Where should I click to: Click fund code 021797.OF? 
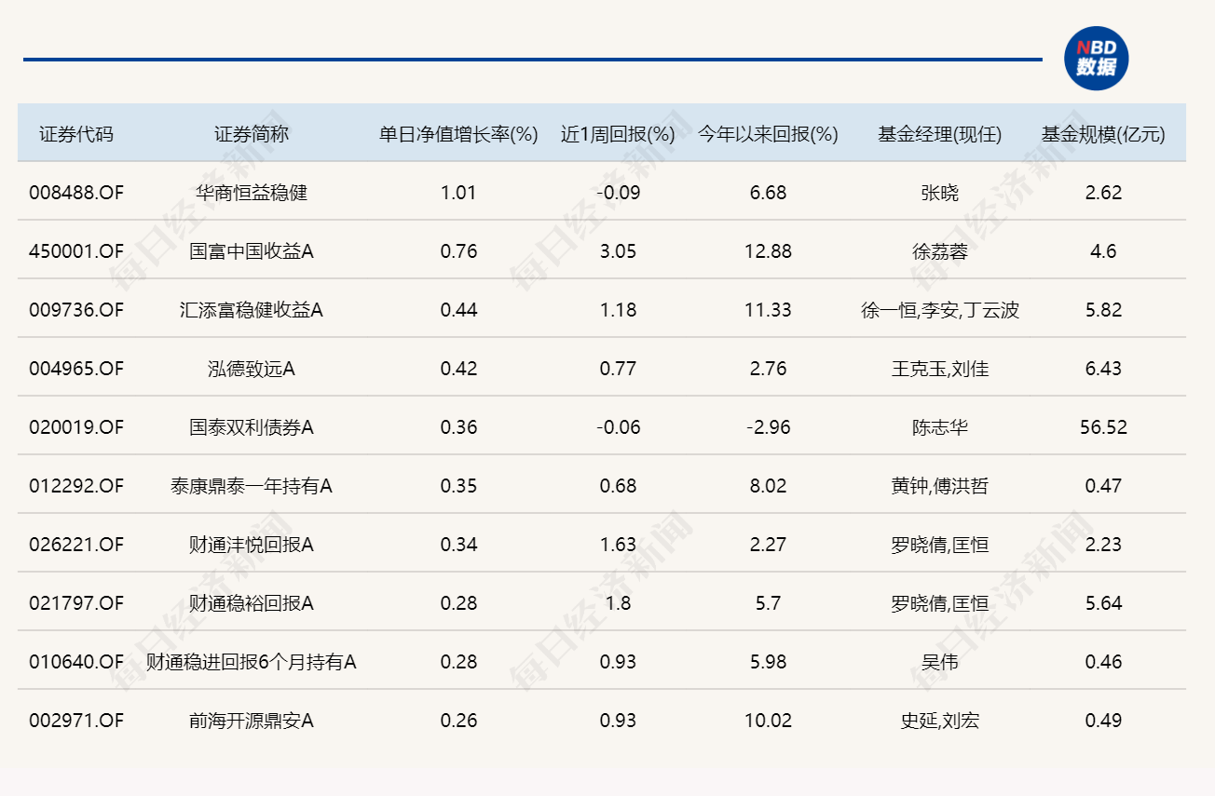(x=76, y=603)
